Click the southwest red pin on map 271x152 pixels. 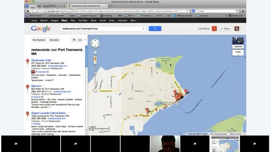click(x=147, y=110)
